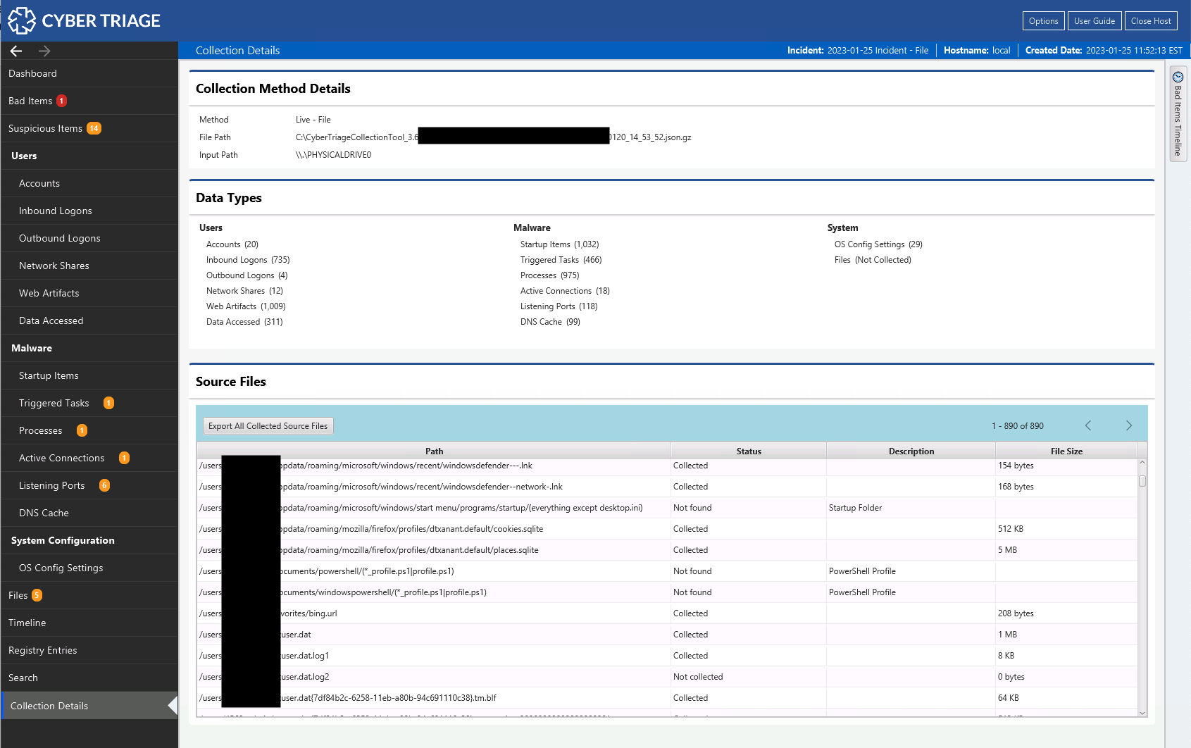Go to next page of source files
This screenshot has height=748, width=1191.
pyautogui.click(x=1128, y=425)
